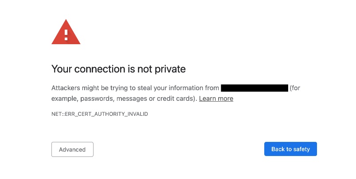This screenshot has height=179, width=356.
Task: Click "passwords" in the example list
Action: click(x=93, y=99)
